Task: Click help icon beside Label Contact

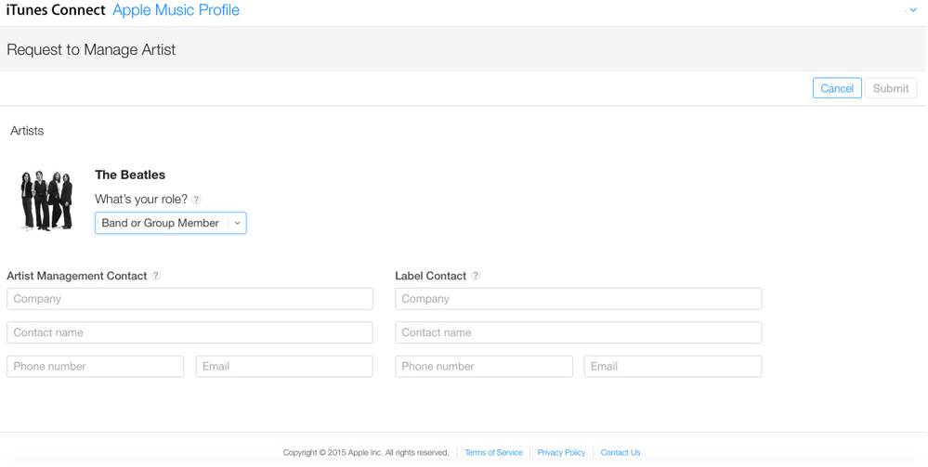Action: pos(476,276)
